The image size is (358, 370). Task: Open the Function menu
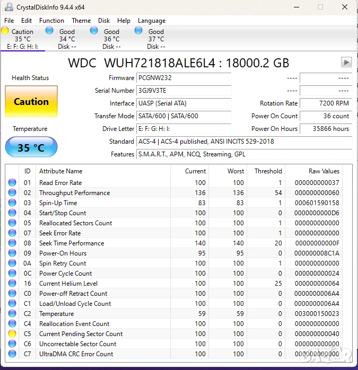(x=51, y=21)
